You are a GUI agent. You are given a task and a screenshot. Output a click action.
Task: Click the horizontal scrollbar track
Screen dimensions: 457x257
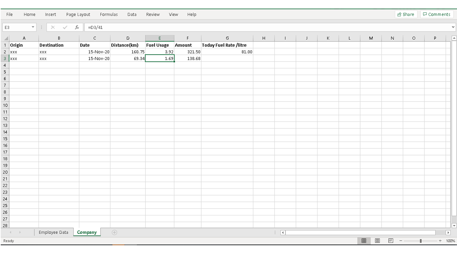pyautogui.click(x=361, y=232)
